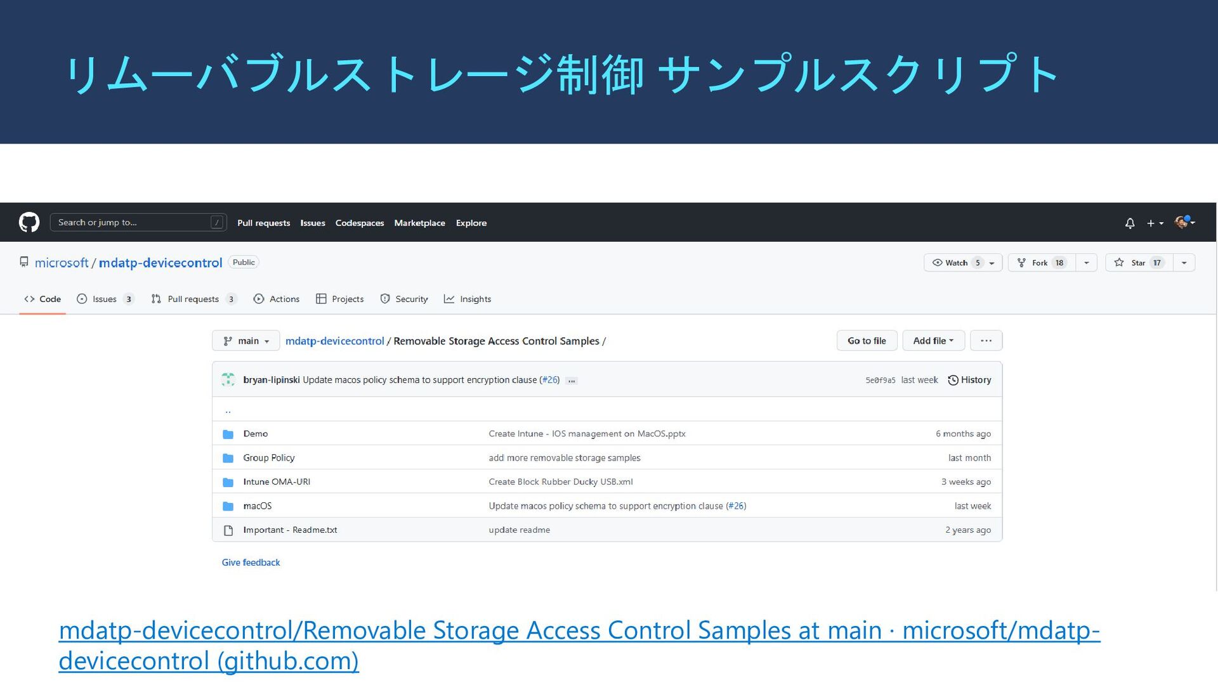Open the Projects tab

pyautogui.click(x=340, y=299)
